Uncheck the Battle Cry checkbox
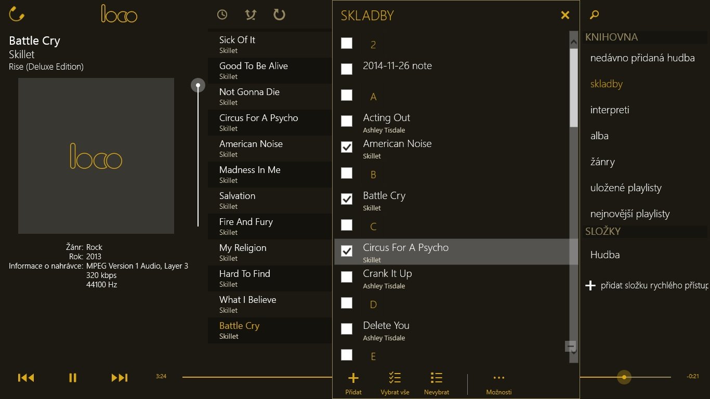Screen dimensions: 710x399 347,199
